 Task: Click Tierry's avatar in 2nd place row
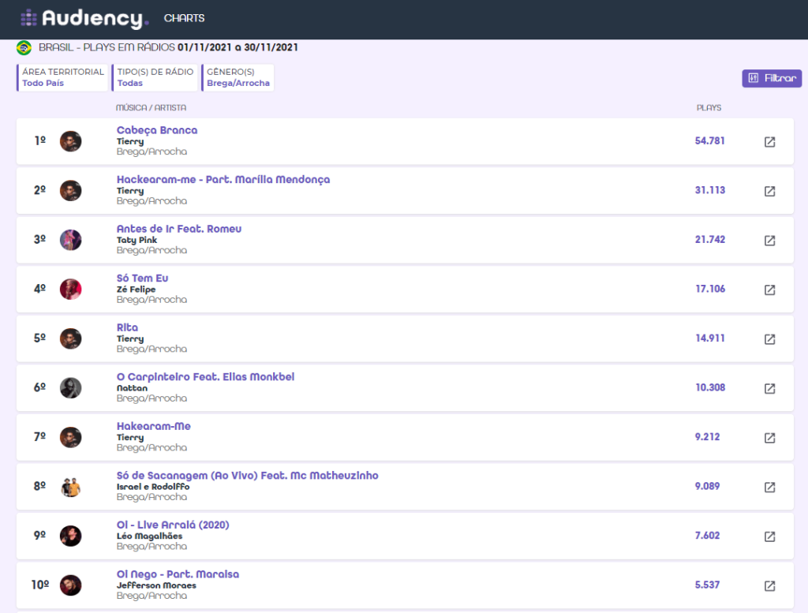point(70,191)
